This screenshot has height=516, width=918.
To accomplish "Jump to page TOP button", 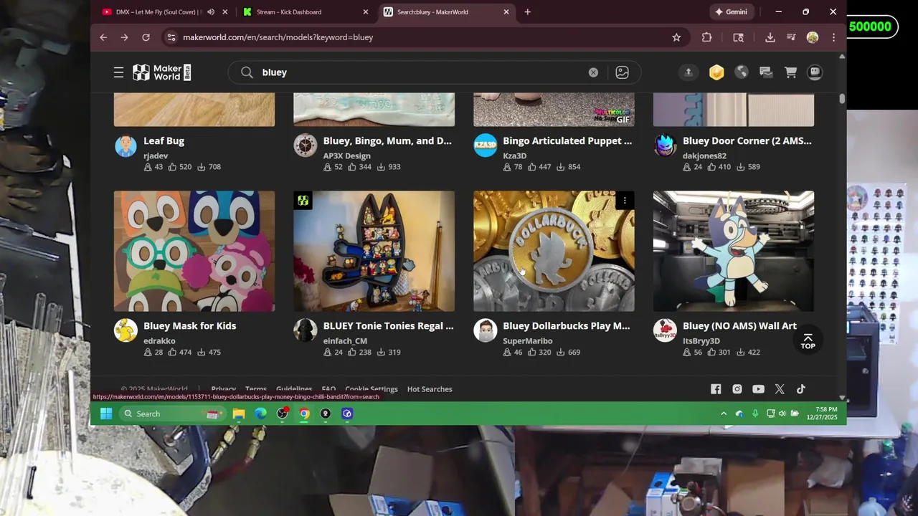I will point(808,341).
